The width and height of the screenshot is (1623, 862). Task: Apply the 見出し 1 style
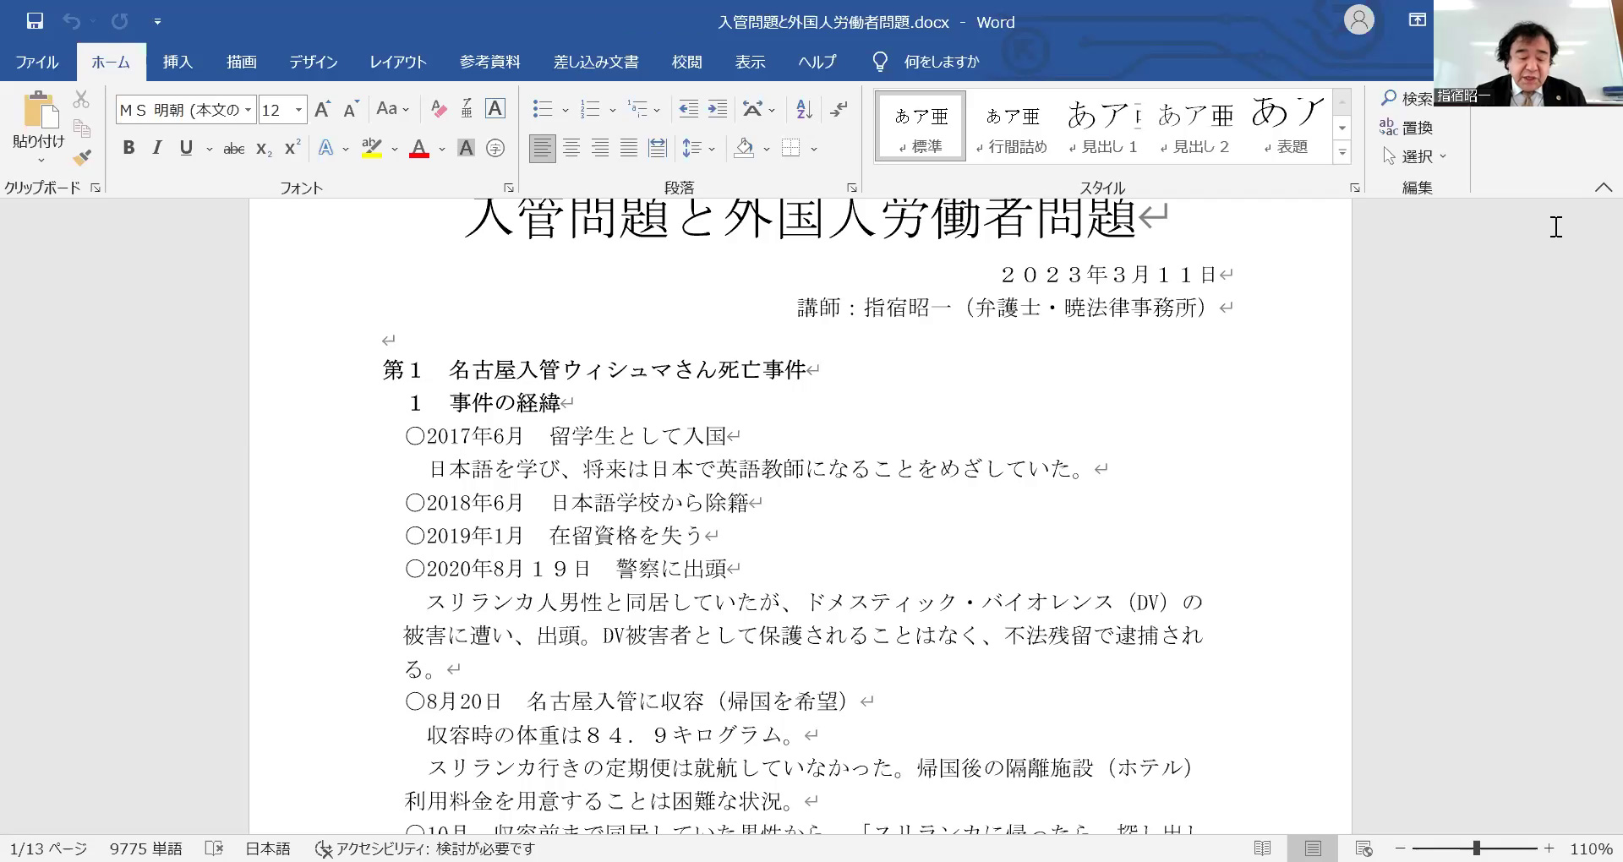[1103, 127]
